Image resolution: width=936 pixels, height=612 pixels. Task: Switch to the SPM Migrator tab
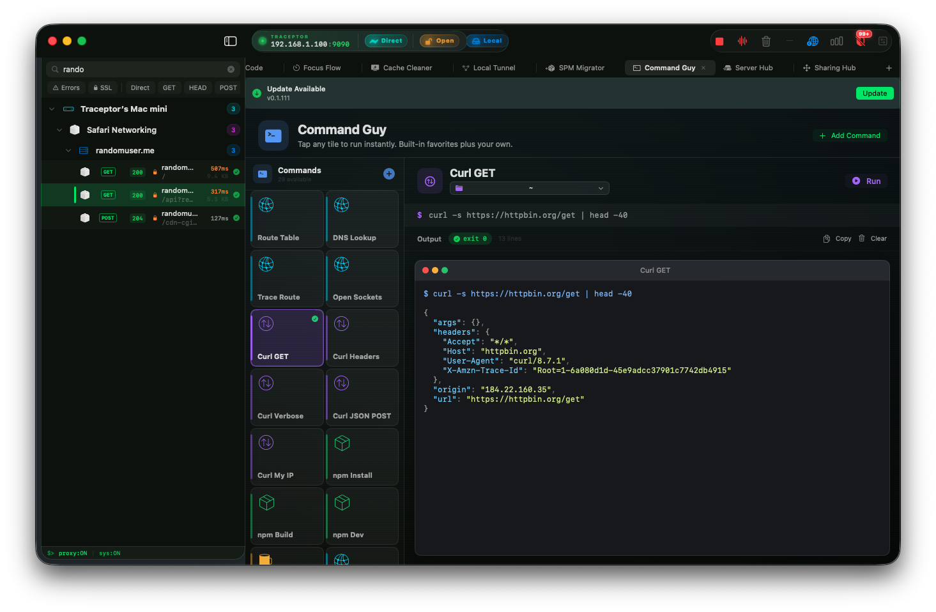tap(575, 68)
